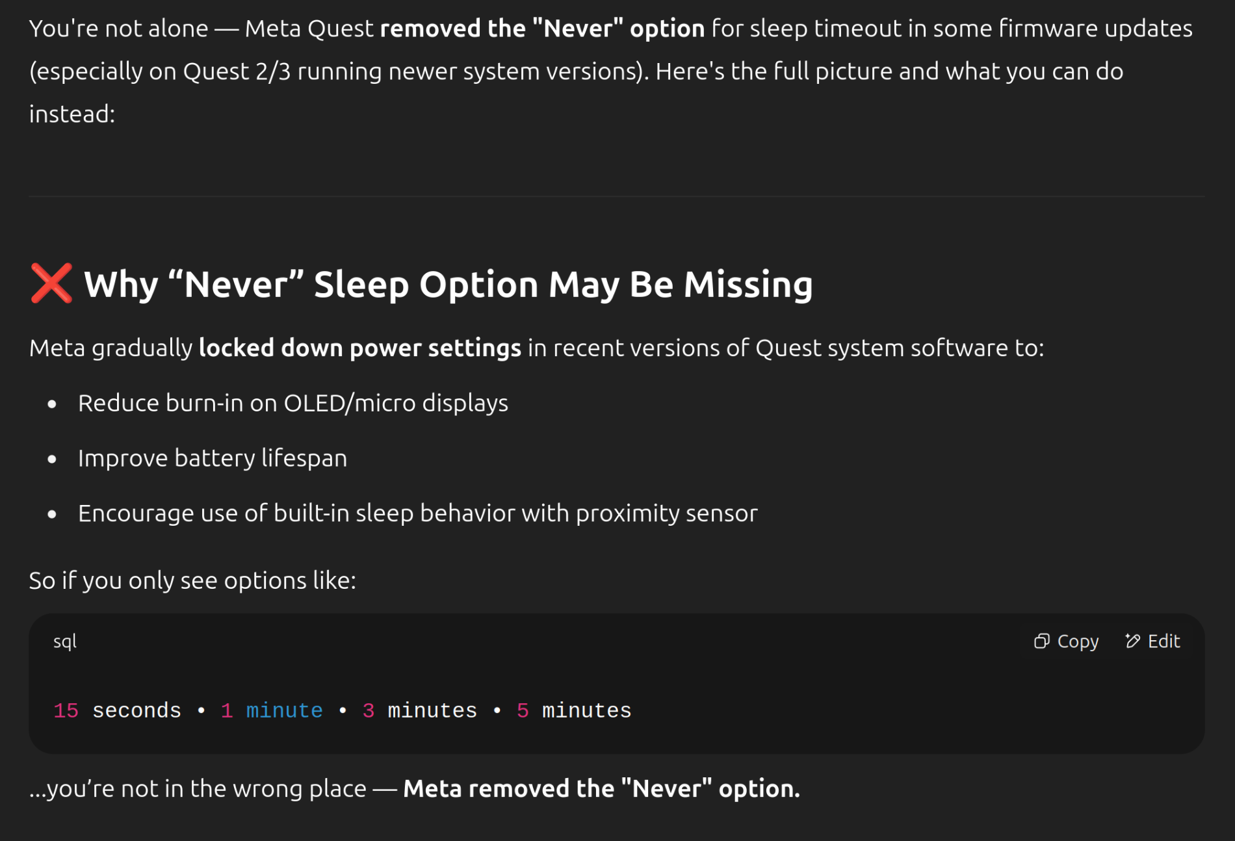Click the bold "Meta removed the Never option." text
This screenshot has height=841, width=1235.
(602, 788)
